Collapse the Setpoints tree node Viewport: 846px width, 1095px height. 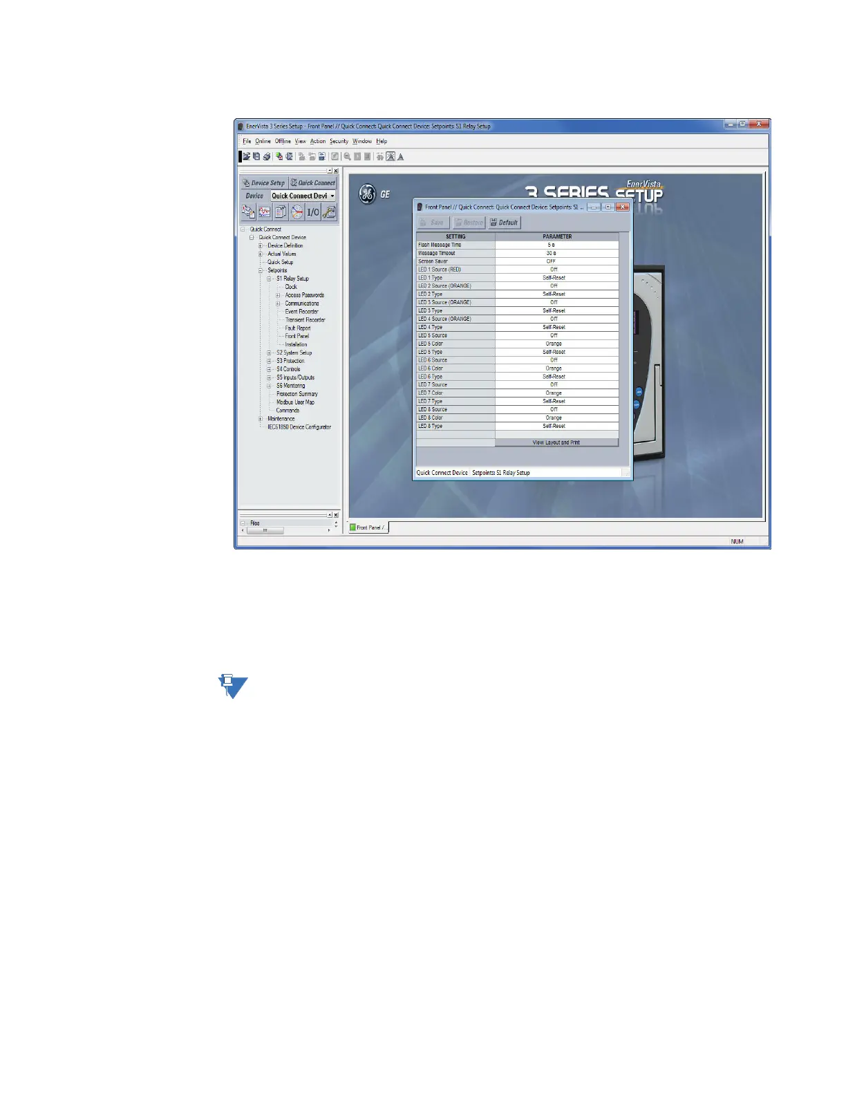pos(261,270)
